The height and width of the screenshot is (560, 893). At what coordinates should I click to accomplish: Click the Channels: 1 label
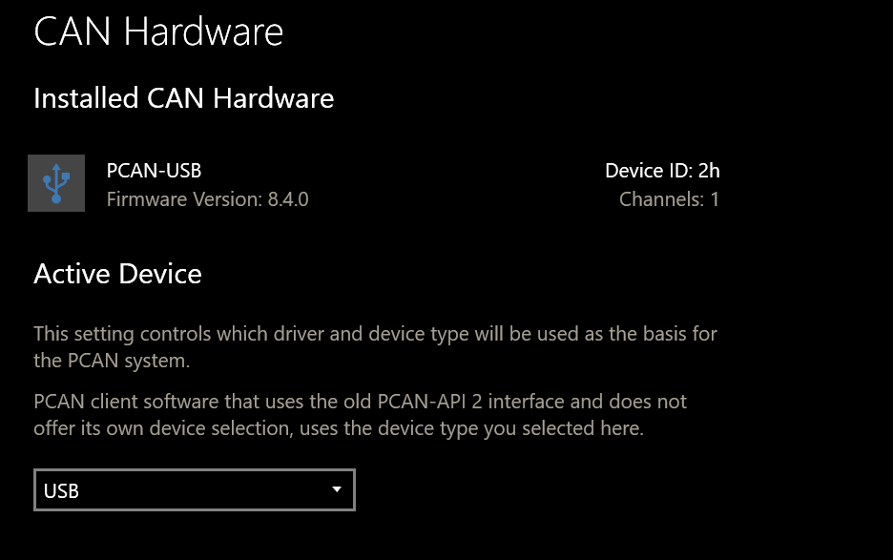point(668,199)
